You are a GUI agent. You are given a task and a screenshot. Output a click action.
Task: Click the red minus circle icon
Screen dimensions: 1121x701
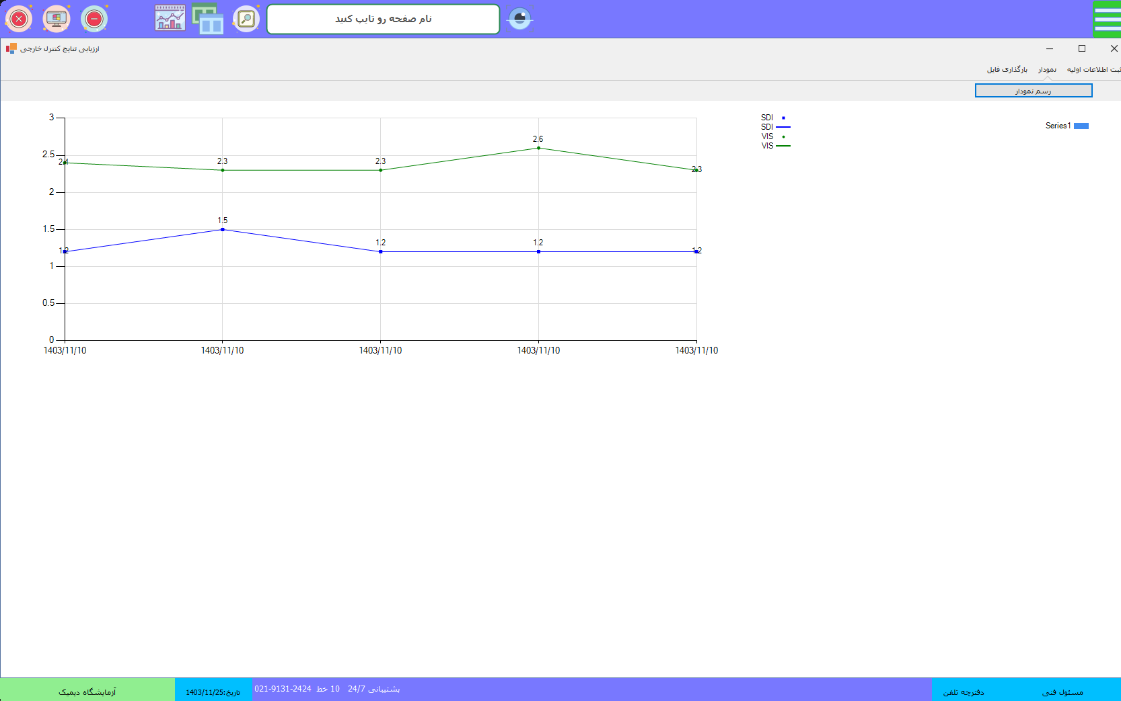pos(94,19)
